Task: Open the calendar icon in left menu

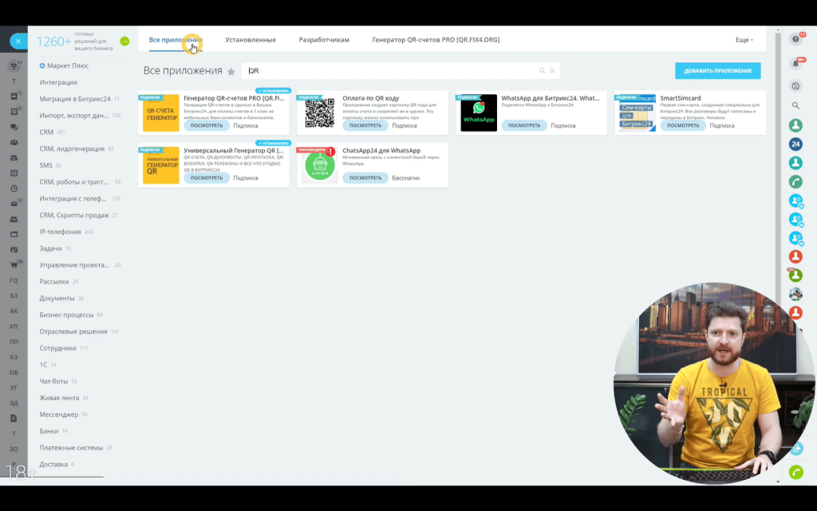Action: coord(14,173)
